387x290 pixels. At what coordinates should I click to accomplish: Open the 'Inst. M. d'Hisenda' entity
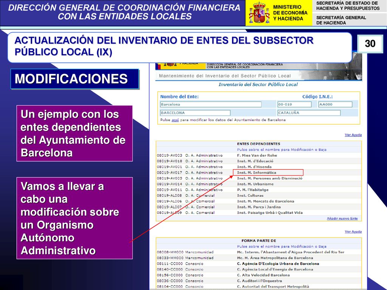[254, 167]
